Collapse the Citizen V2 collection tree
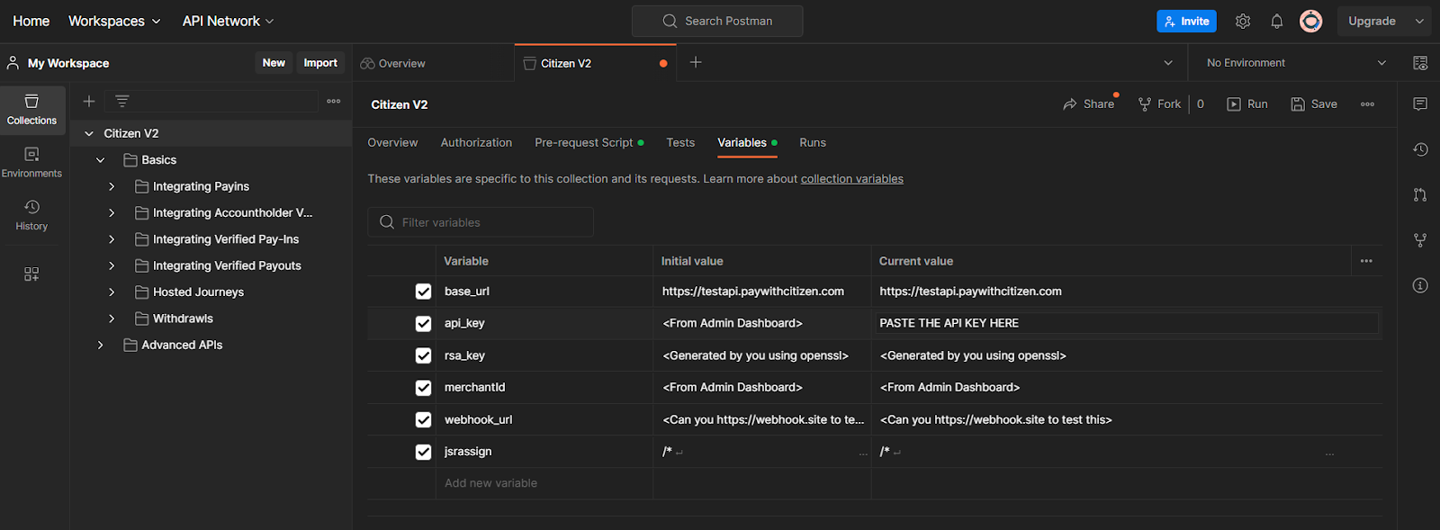This screenshot has width=1440, height=530. click(x=89, y=133)
